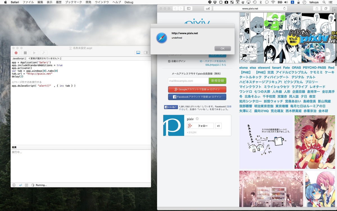This screenshot has width=337, height=211.
Task: Open the ID・パスワードを忘れた link
Action: [x=213, y=61]
